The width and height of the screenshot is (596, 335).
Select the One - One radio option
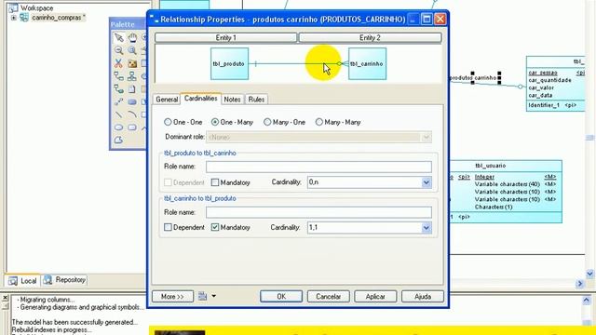click(x=168, y=122)
